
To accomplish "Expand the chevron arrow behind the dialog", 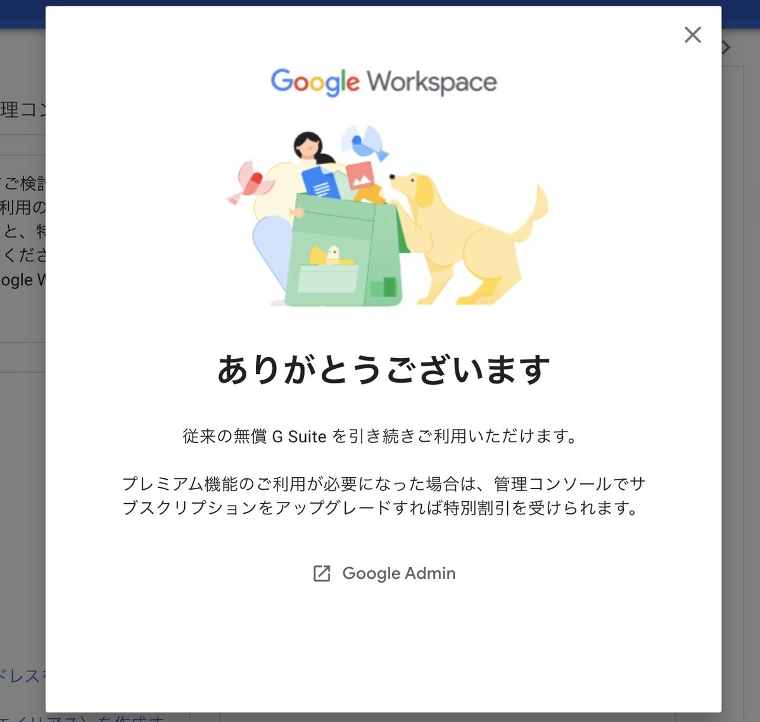I will click(x=726, y=47).
